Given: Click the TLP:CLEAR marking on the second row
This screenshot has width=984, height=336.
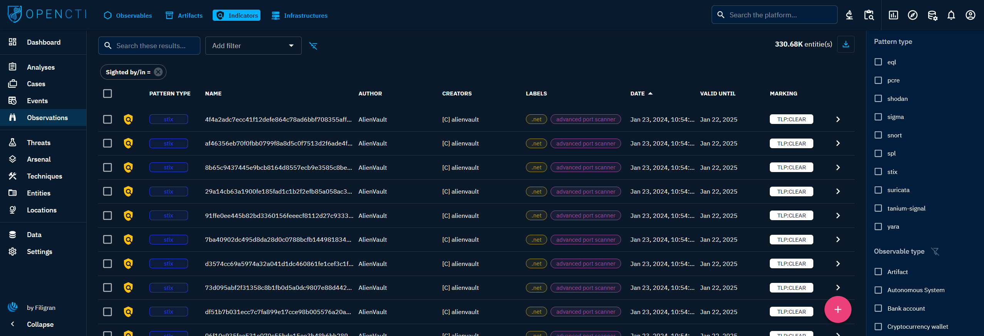Looking at the screenshot, I should pos(791,144).
